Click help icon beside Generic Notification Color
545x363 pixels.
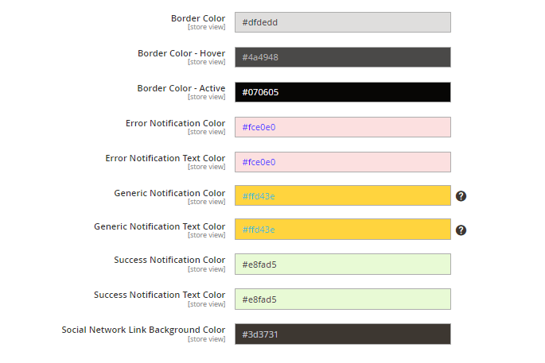[461, 196]
